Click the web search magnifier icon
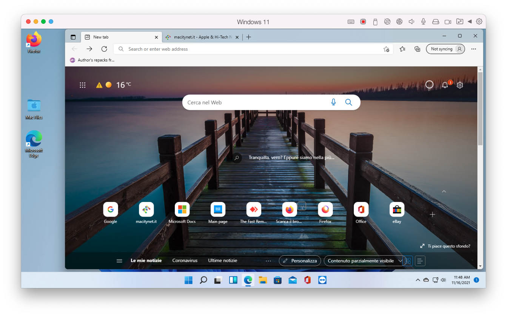This screenshot has height=316, width=507. tap(348, 102)
